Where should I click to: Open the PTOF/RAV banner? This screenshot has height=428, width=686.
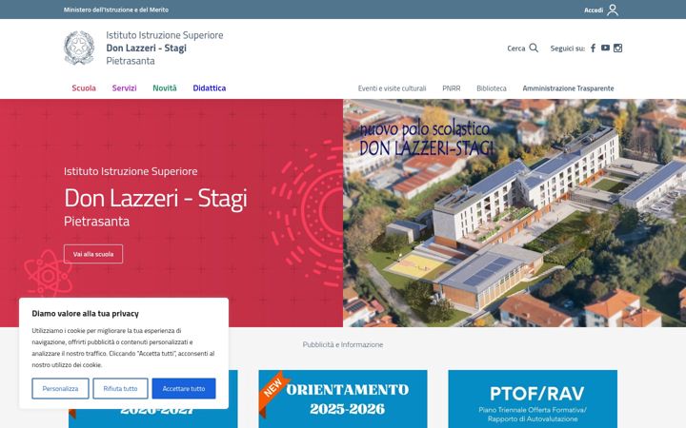(x=533, y=399)
